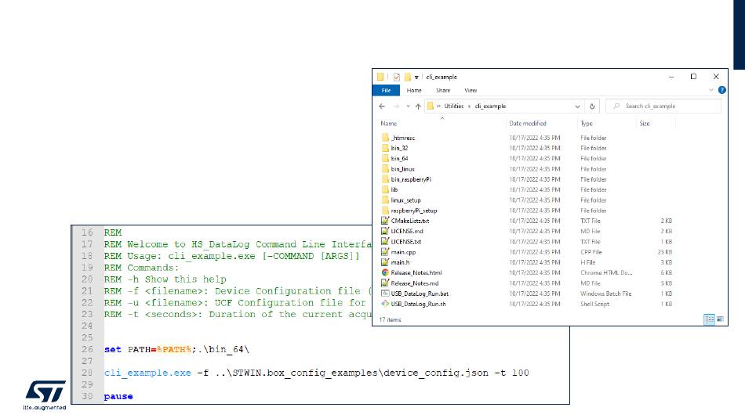This screenshot has width=745, height=418.
Task: Select the Release_Notes.md file icon
Action: (x=385, y=283)
